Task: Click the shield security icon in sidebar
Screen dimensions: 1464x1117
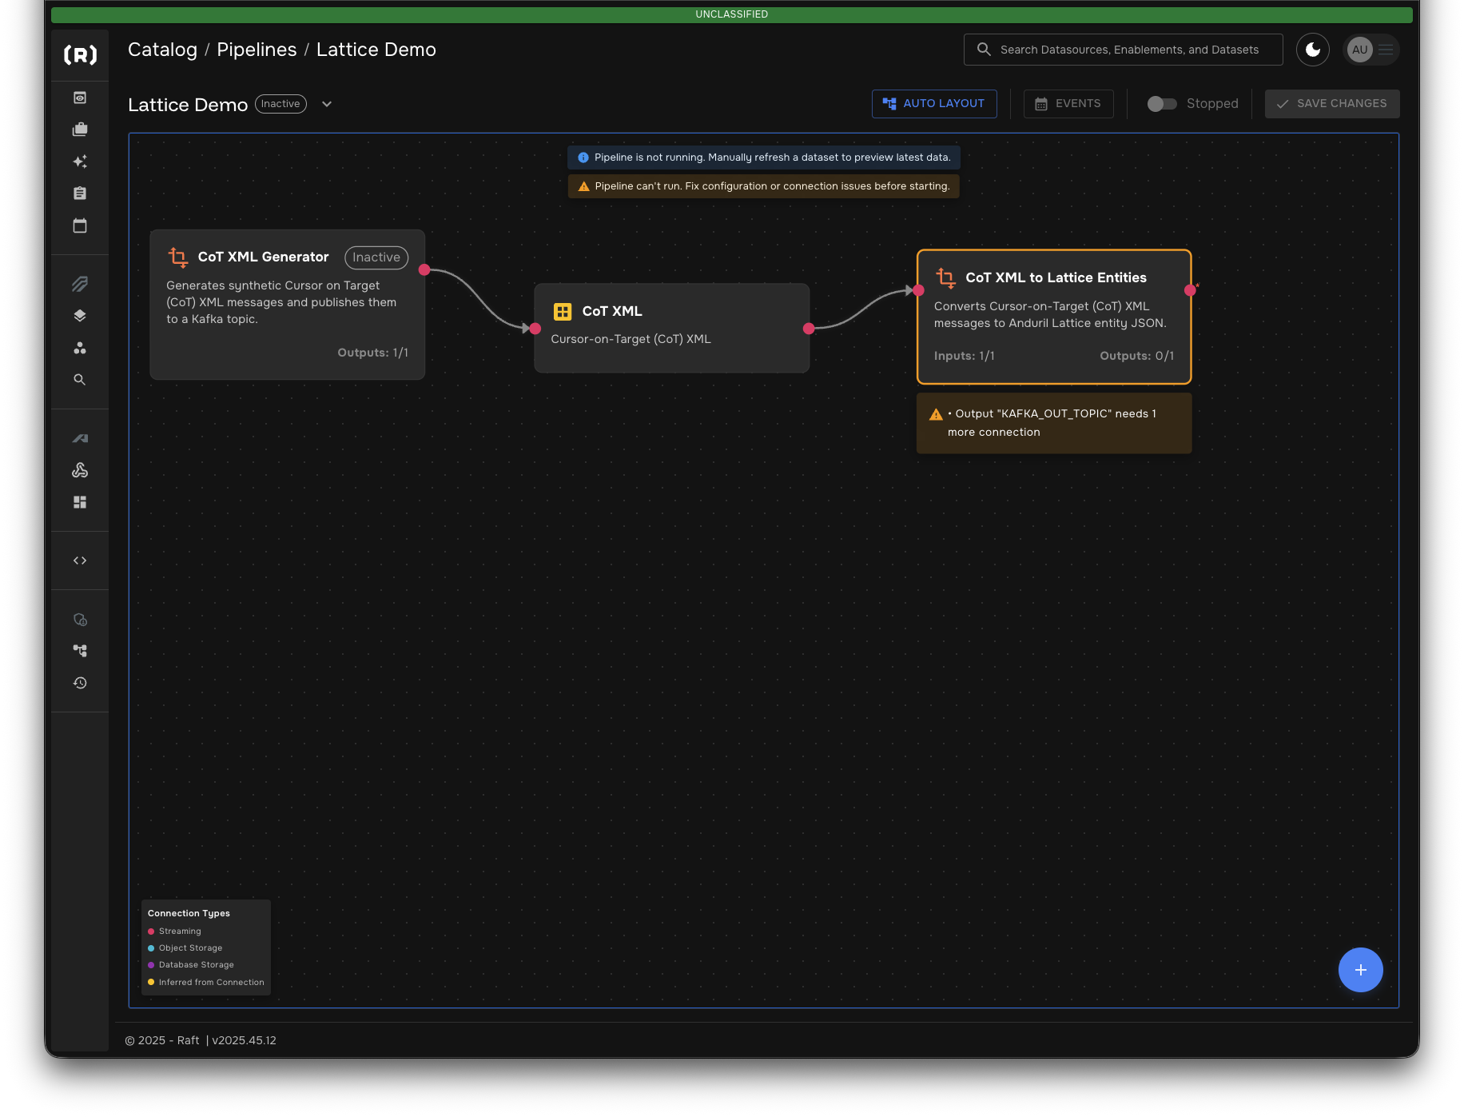Action: 80,620
